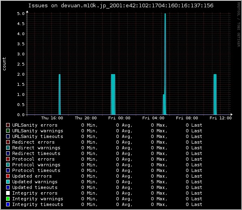Click the graph title text
242x210 pixels.
pyautogui.click(x=121, y=6)
